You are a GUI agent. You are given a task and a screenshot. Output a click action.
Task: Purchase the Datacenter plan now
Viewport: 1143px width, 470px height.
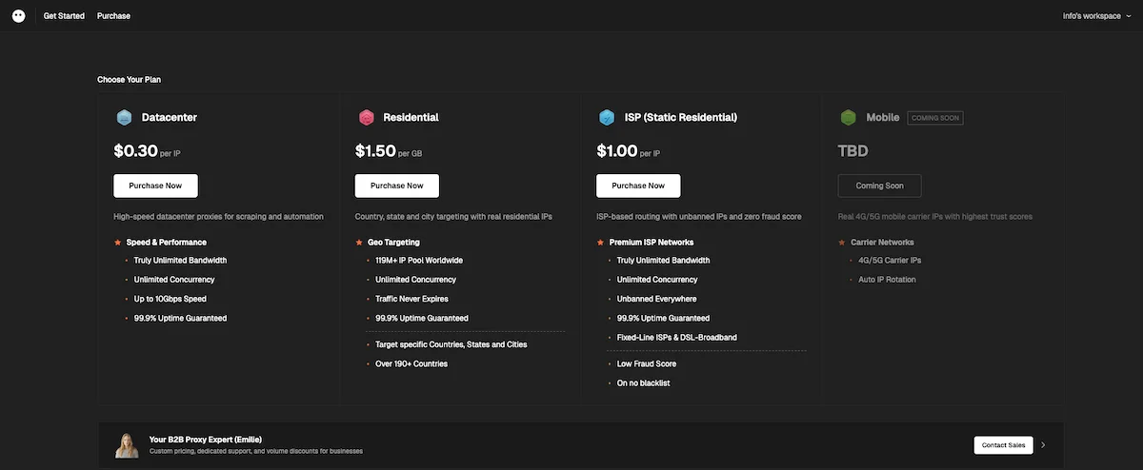coord(155,186)
